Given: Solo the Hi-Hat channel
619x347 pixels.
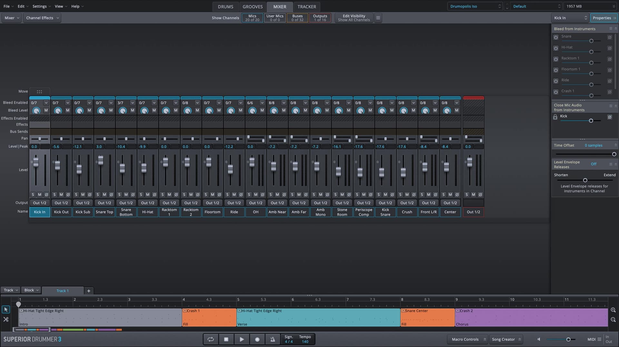Looking at the screenshot, I should pos(141,195).
